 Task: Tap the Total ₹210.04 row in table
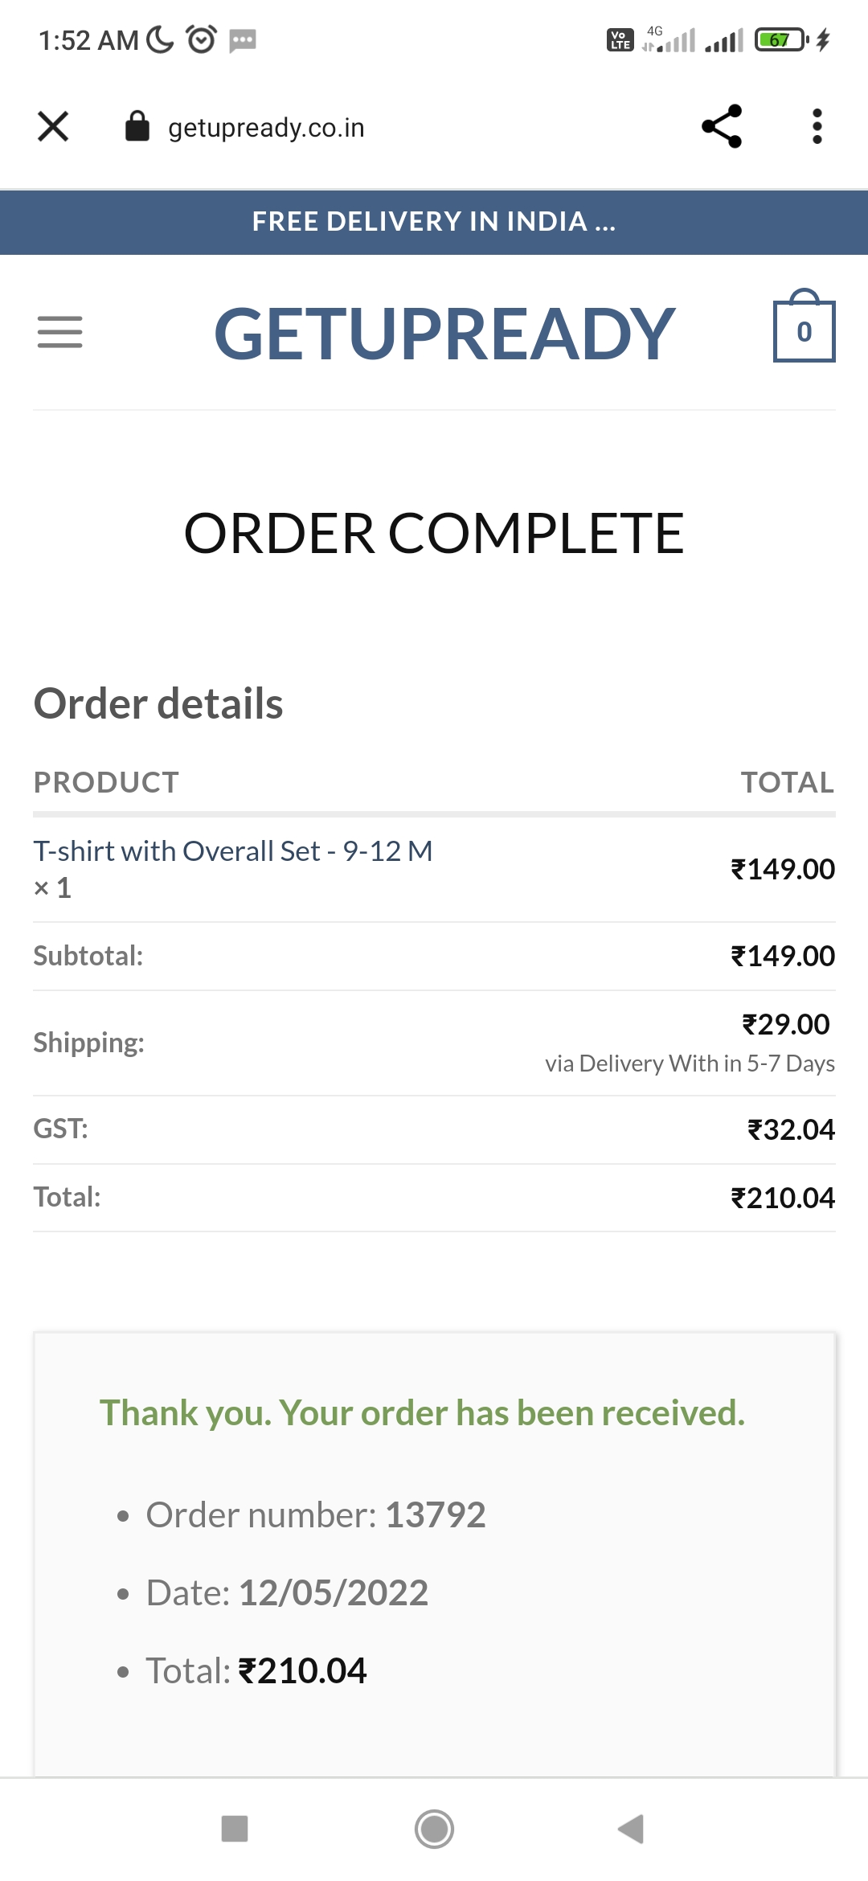point(434,1198)
